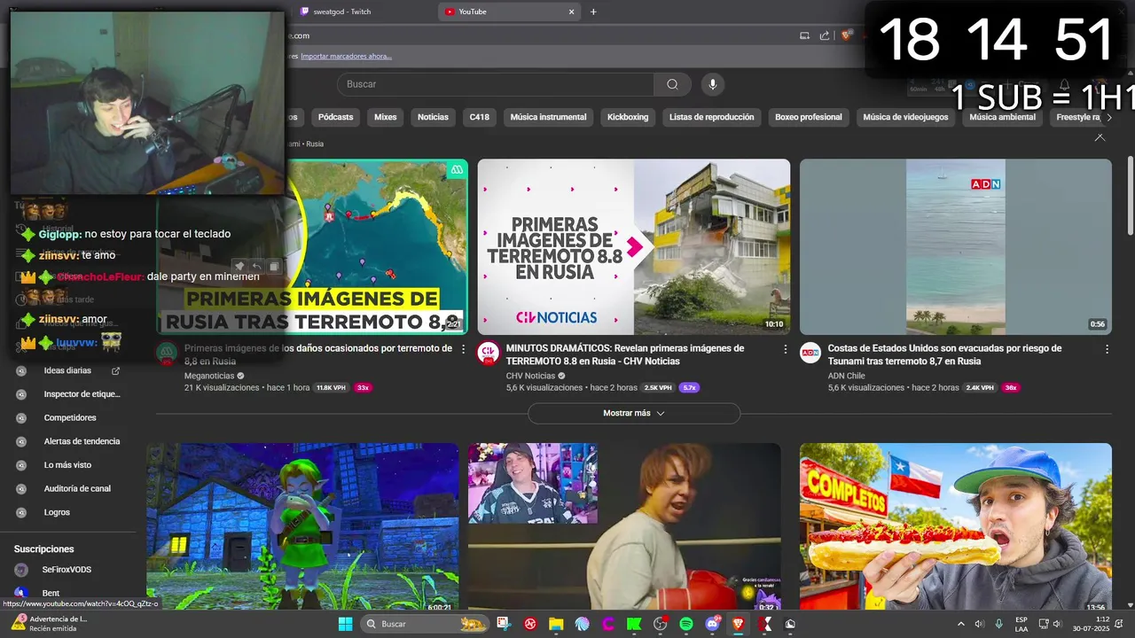Open Brave browser from the taskbar

click(x=738, y=624)
